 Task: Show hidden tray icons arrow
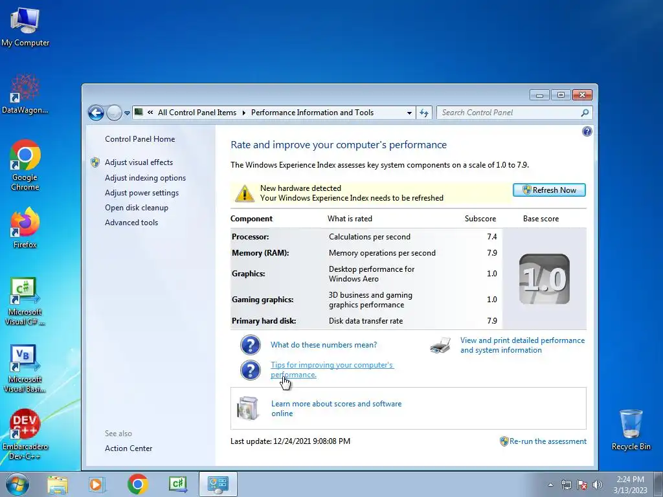point(550,485)
